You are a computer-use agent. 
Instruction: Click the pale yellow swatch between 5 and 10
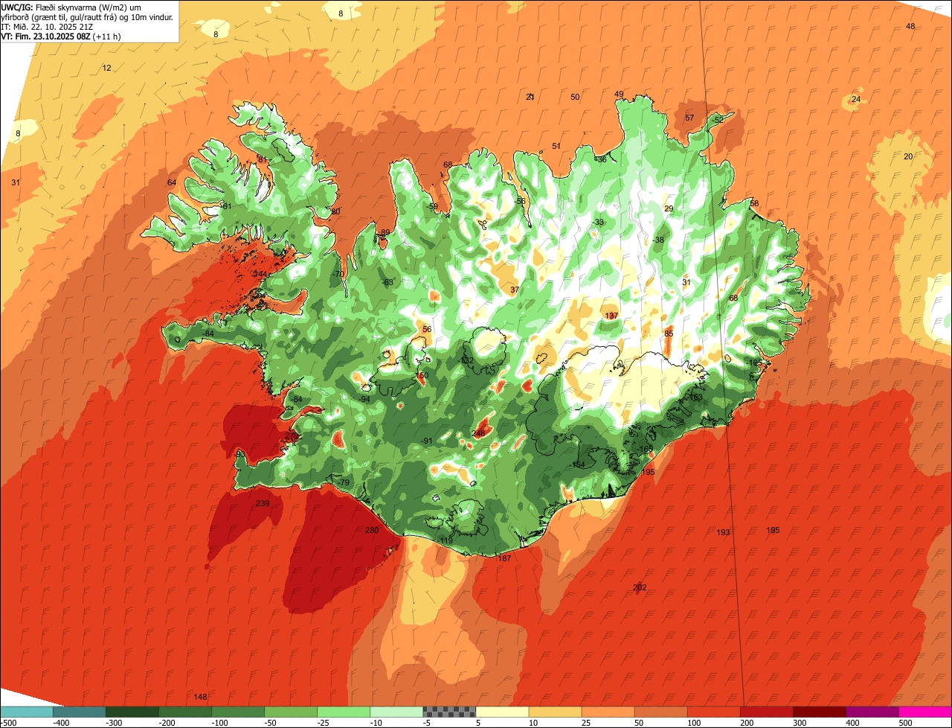pos(502,712)
